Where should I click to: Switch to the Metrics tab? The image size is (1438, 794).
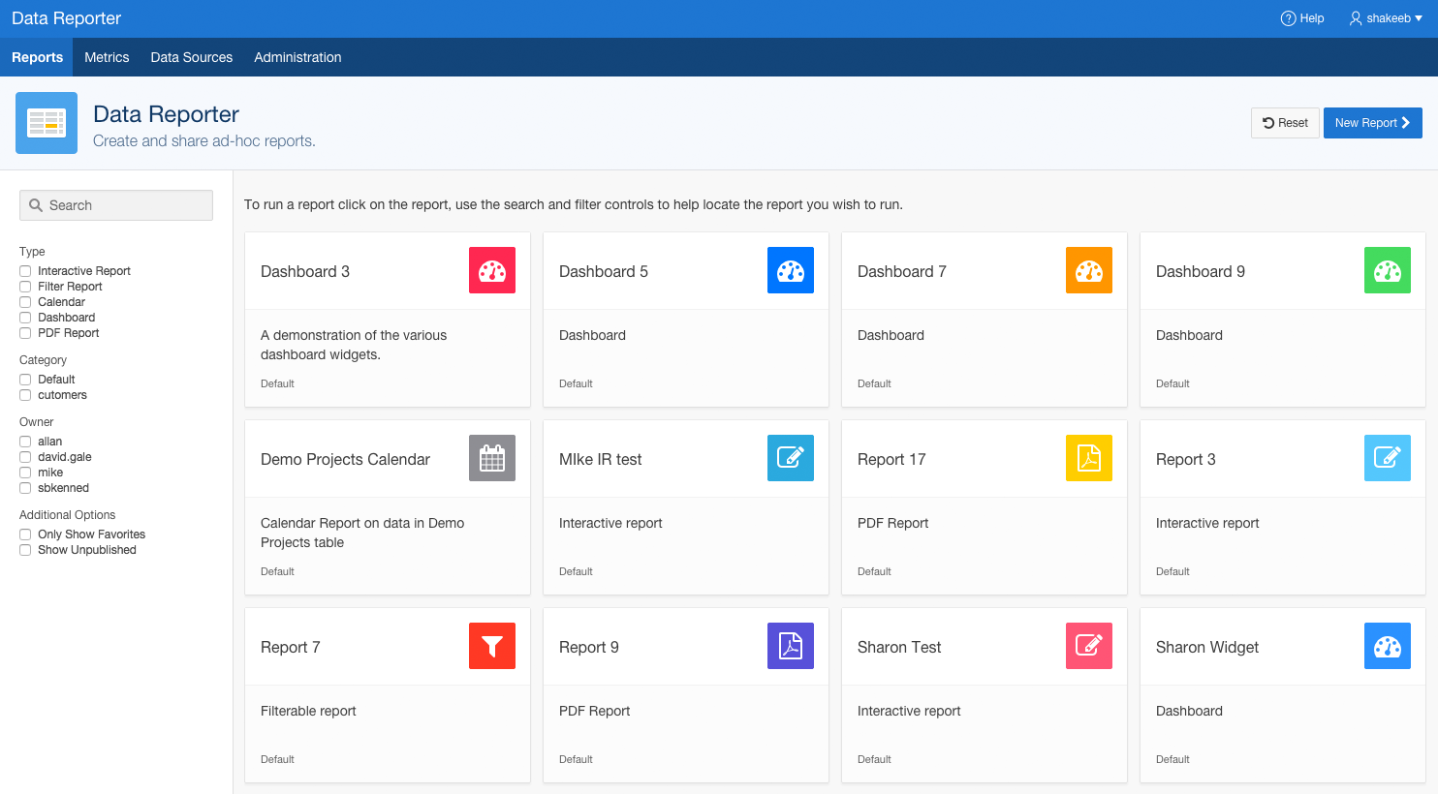[107, 57]
